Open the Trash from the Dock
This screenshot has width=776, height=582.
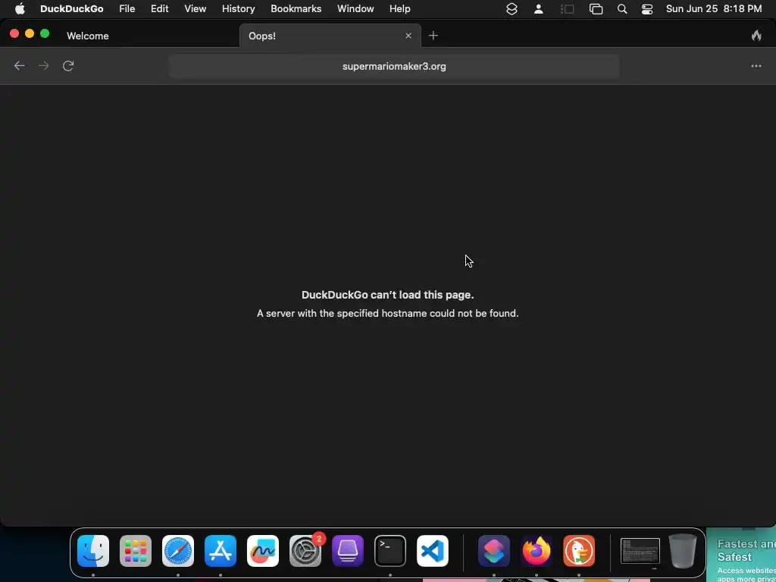pyautogui.click(x=683, y=551)
